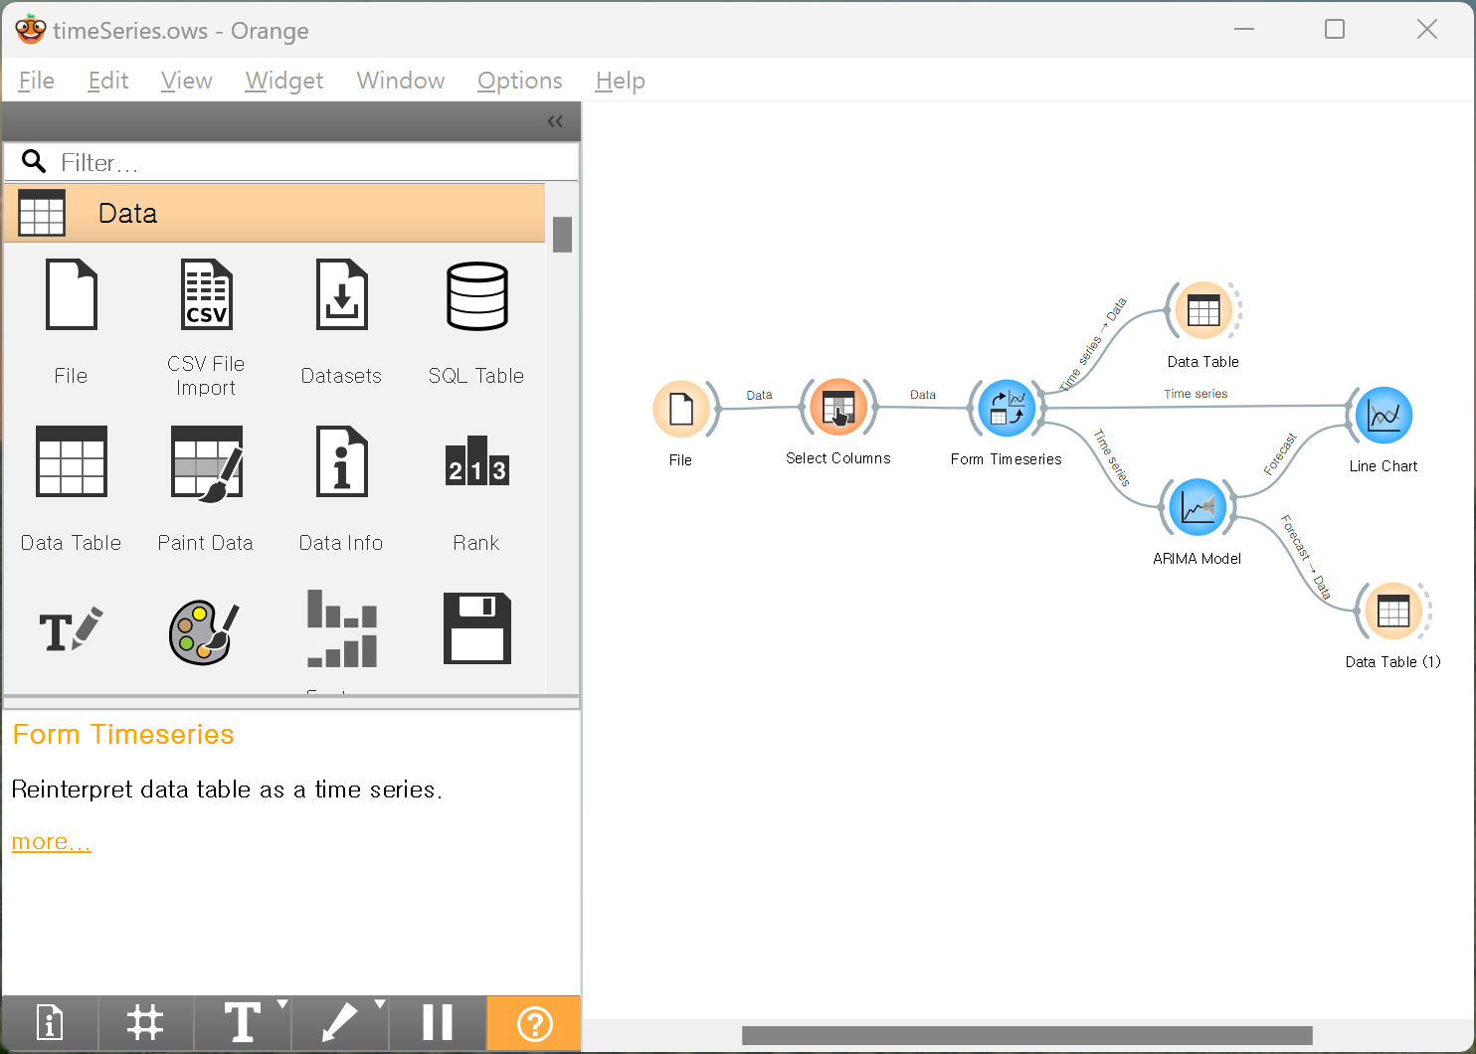The image size is (1476, 1054).
Task: Follow the 'more...' link in description
Action: [x=52, y=842]
